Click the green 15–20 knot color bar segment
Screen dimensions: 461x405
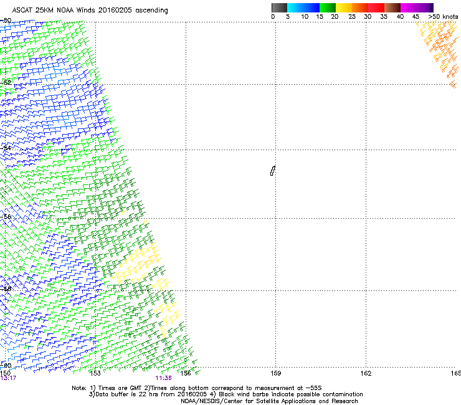(328, 7)
